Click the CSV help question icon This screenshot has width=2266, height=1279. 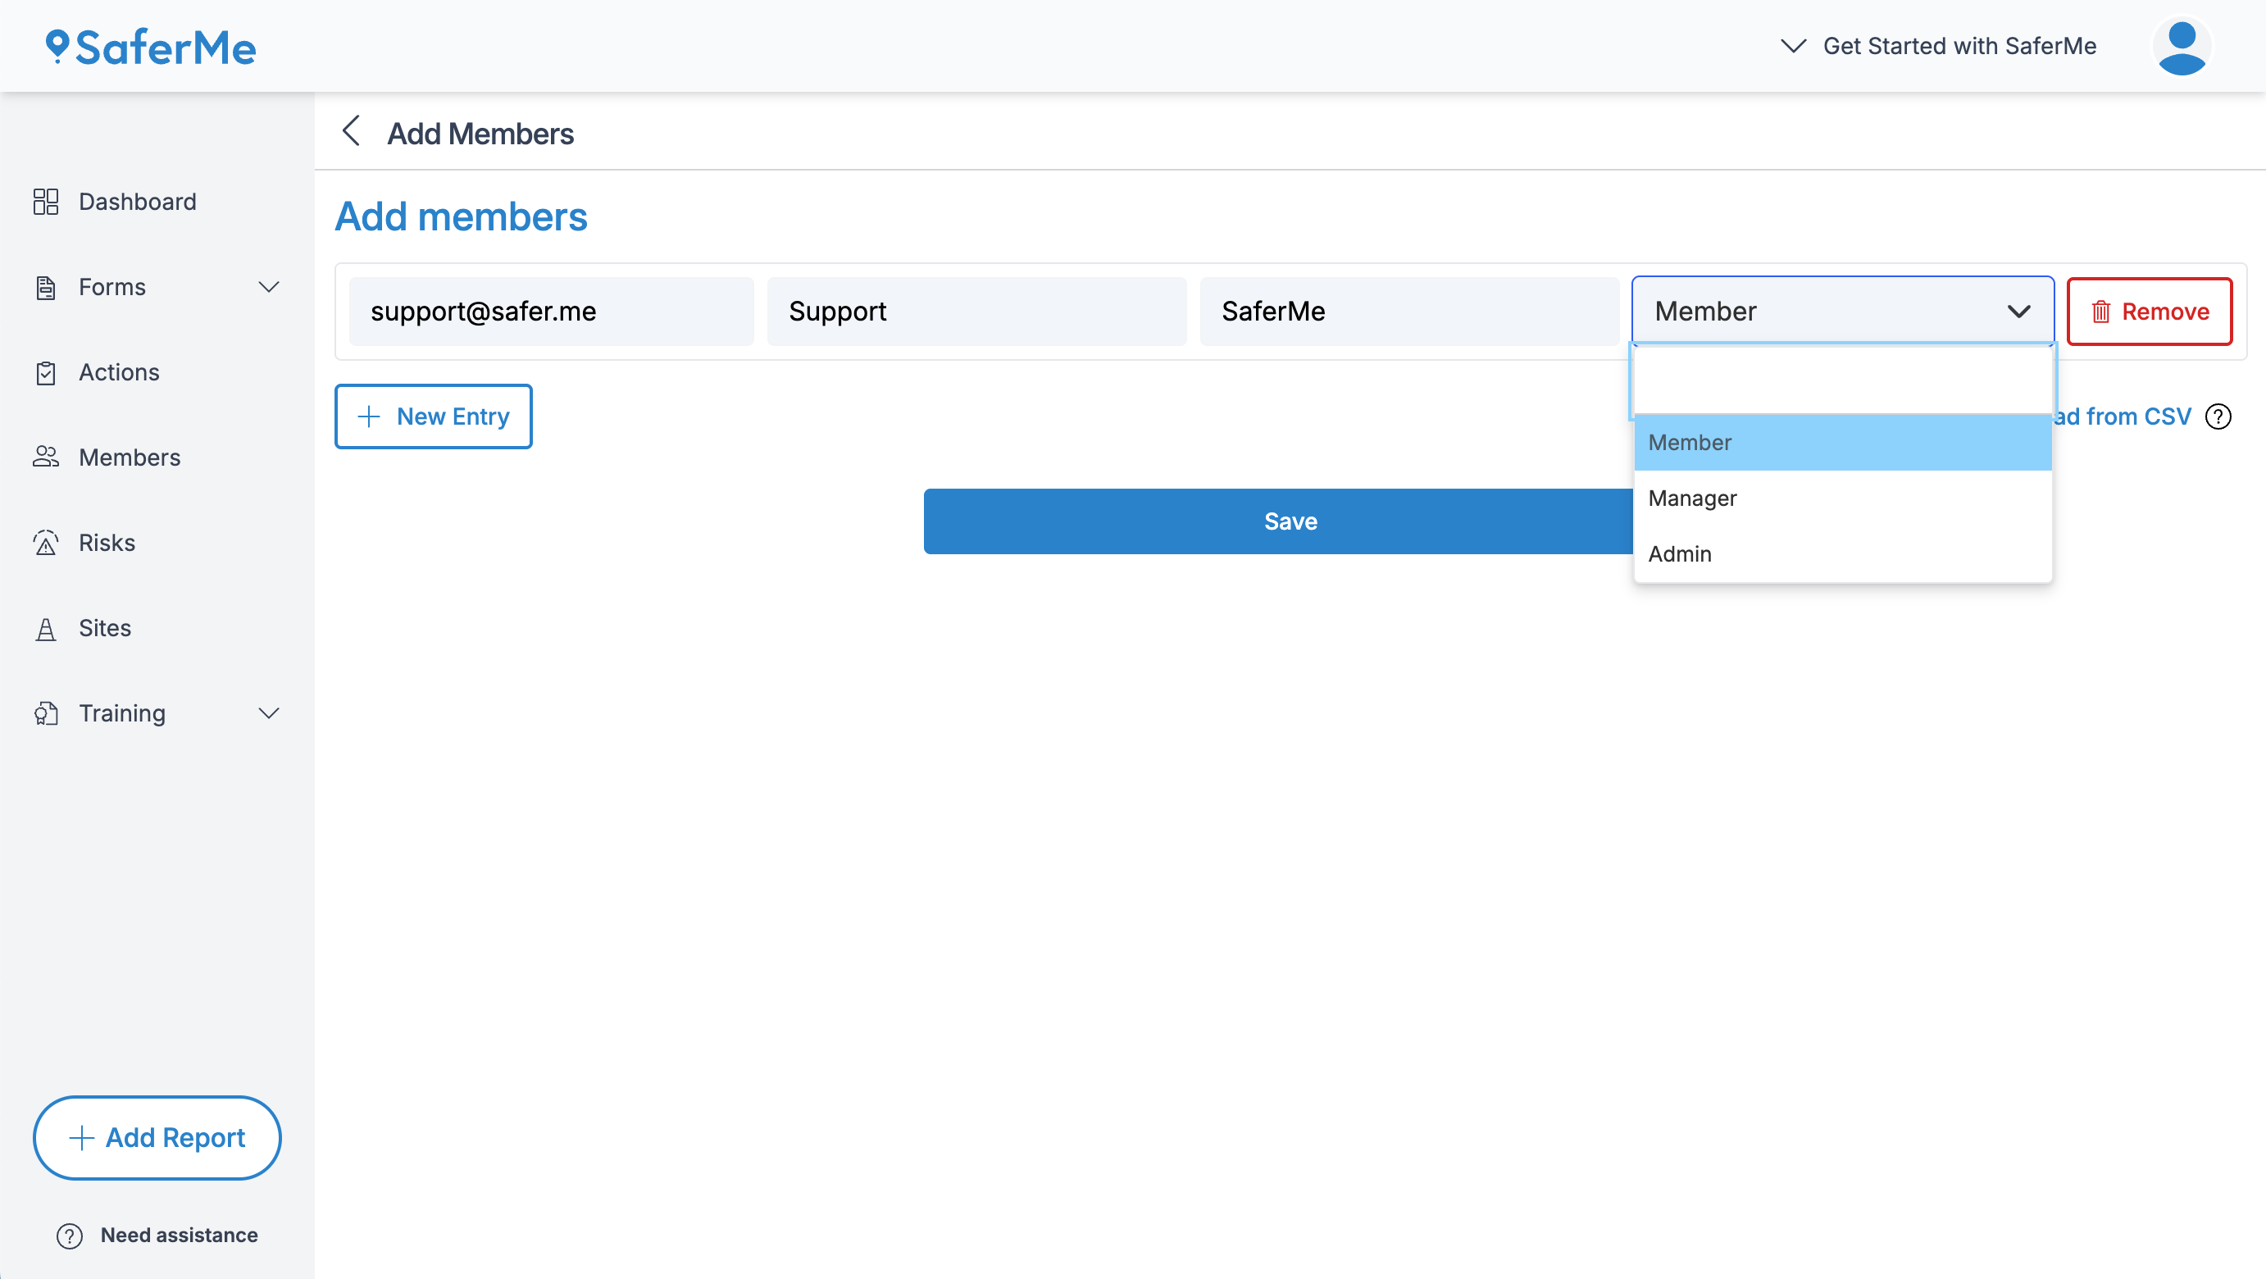click(2218, 416)
